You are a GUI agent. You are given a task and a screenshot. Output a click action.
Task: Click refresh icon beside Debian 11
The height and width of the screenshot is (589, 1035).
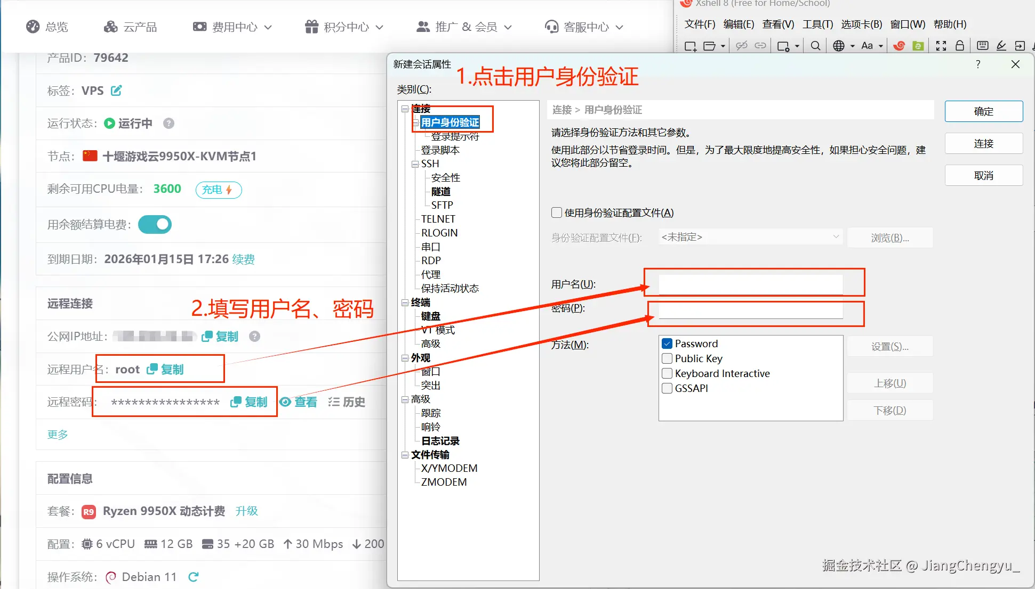pyautogui.click(x=194, y=577)
